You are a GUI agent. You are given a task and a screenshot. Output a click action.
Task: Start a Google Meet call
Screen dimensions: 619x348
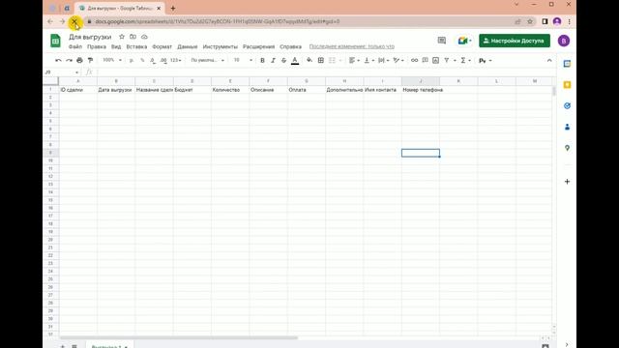point(464,41)
